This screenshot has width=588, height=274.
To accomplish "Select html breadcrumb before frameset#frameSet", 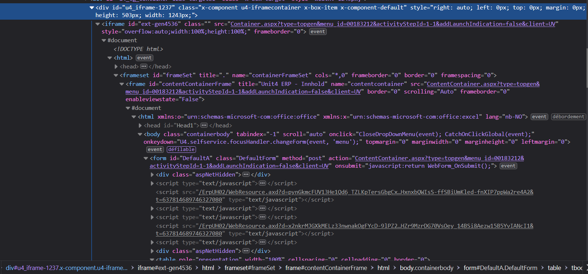I will (x=208, y=268).
